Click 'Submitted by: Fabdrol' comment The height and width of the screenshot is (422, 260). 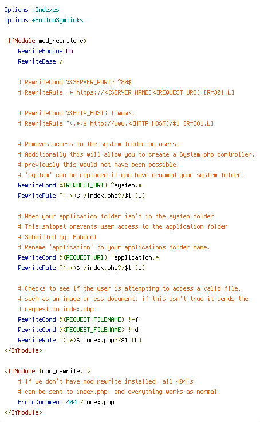(x=57, y=237)
